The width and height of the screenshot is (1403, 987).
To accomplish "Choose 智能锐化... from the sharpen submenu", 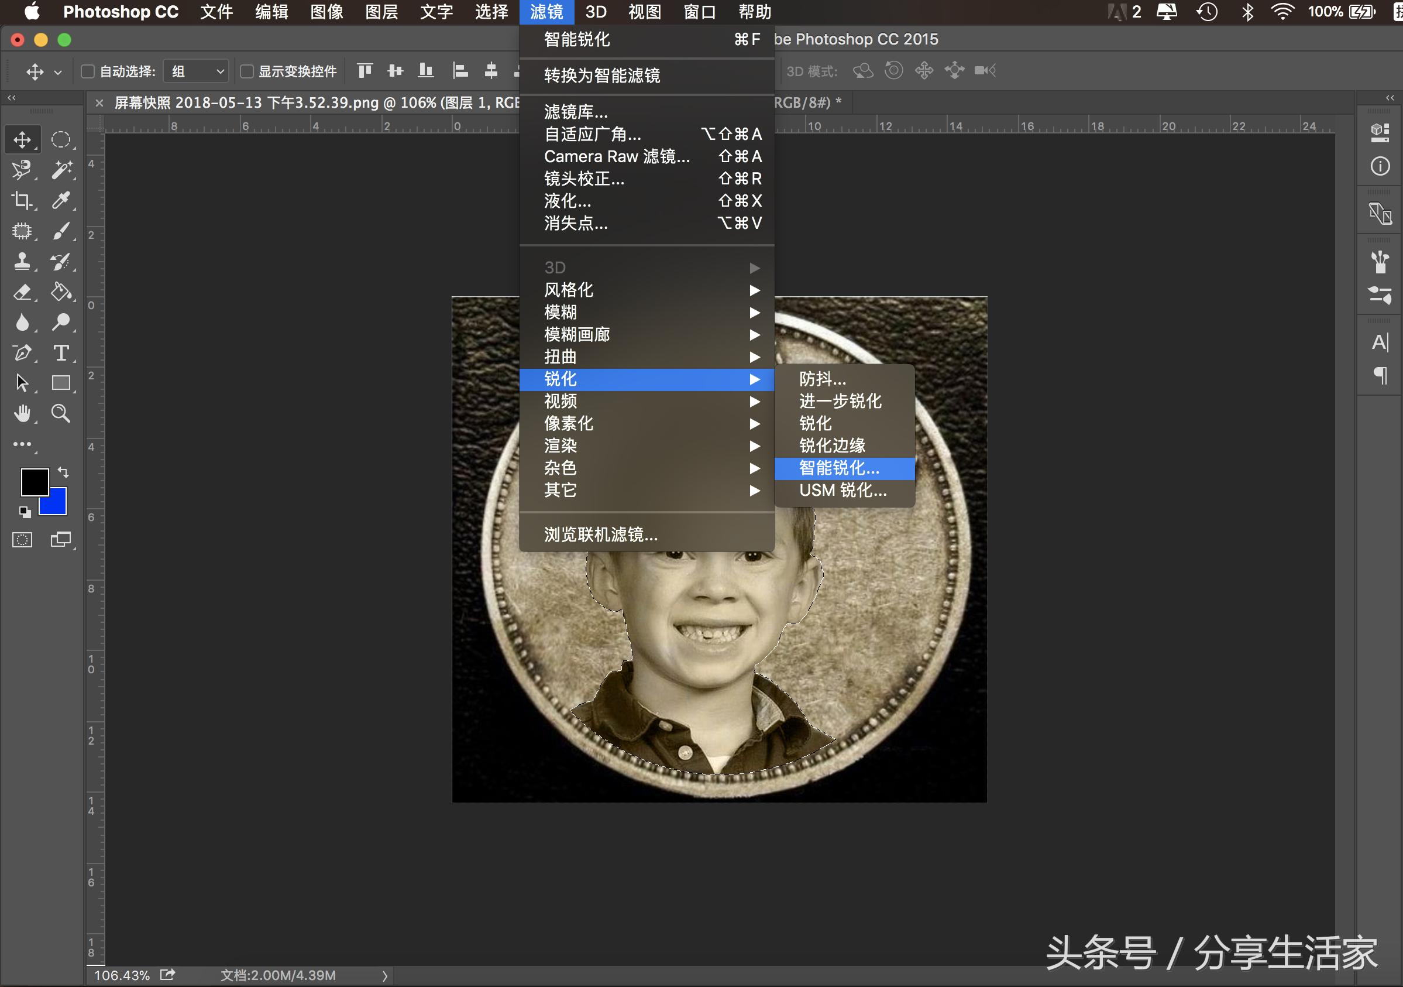I will click(843, 468).
